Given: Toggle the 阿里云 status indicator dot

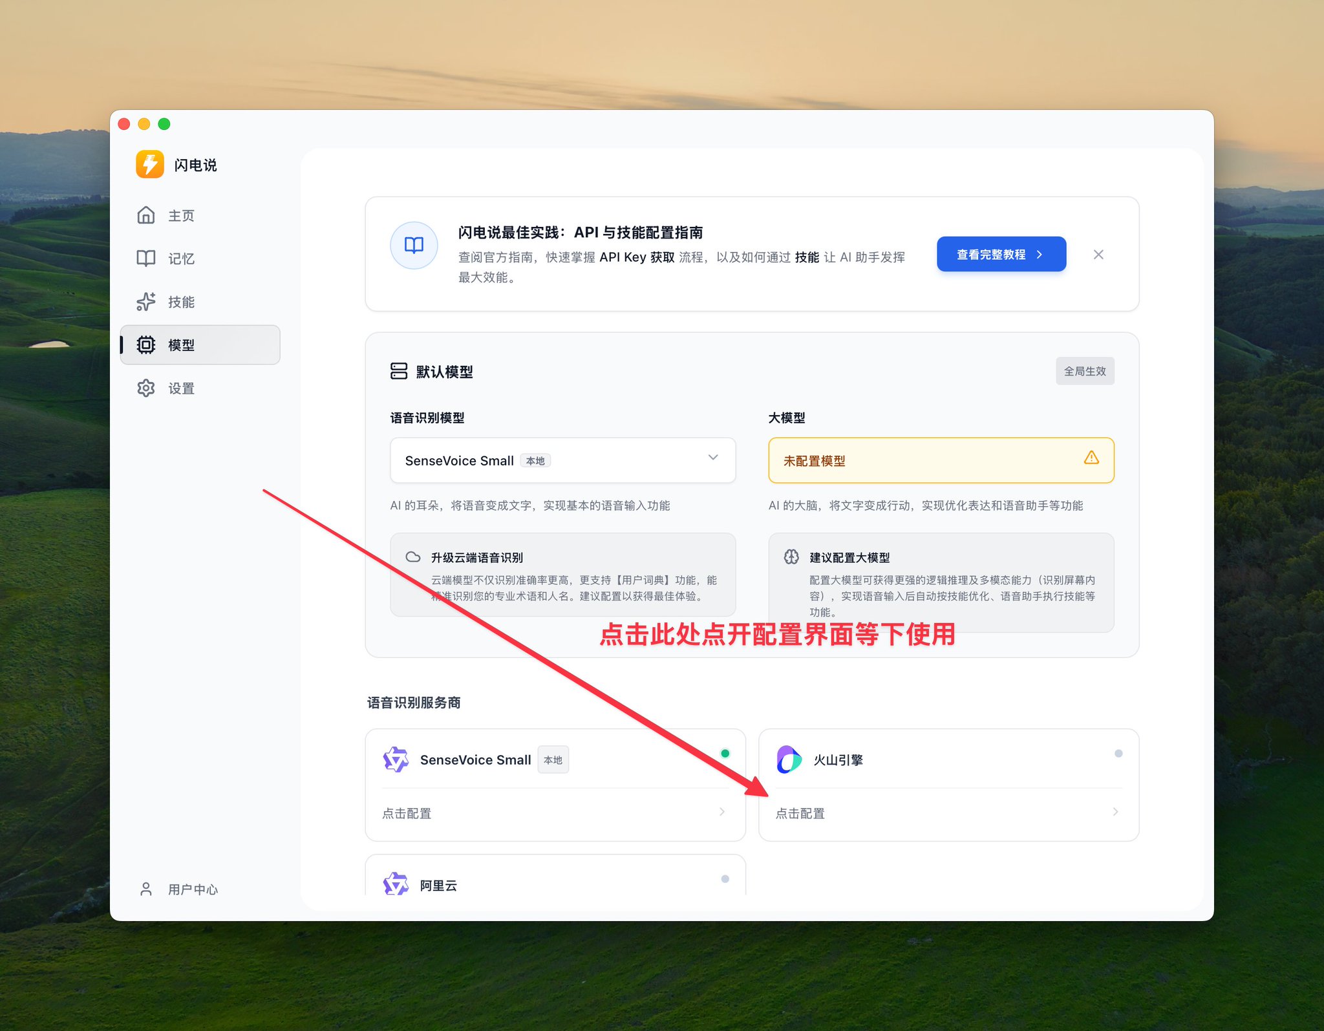Looking at the screenshot, I should [725, 878].
